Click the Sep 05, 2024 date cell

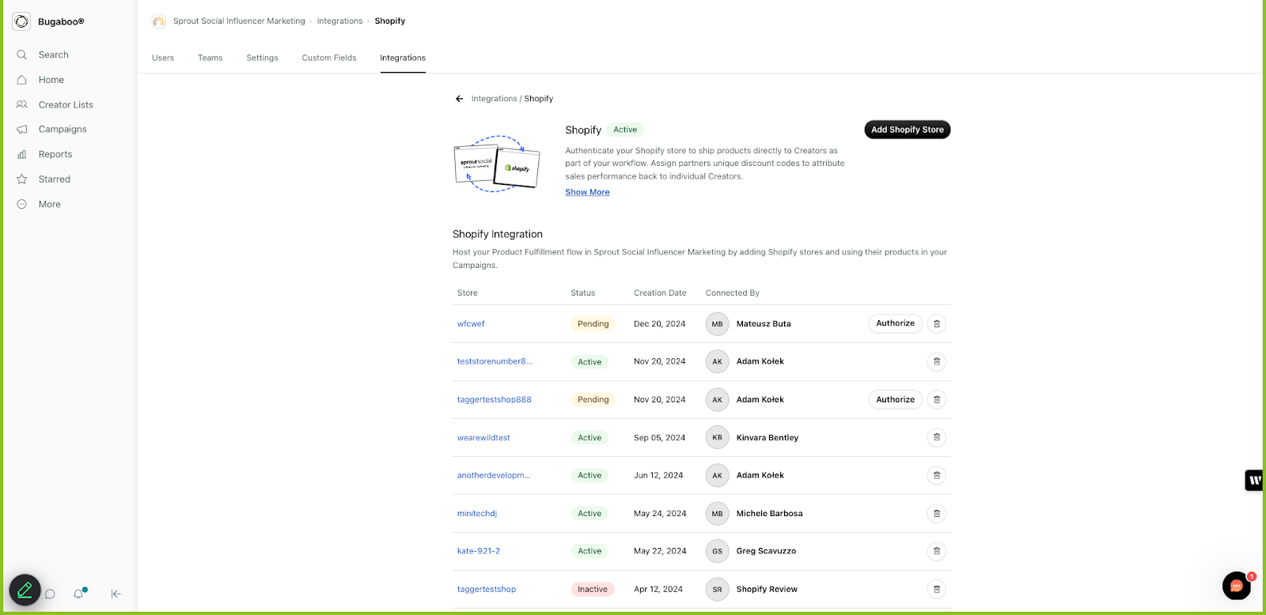pyautogui.click(x=660, y=438)
